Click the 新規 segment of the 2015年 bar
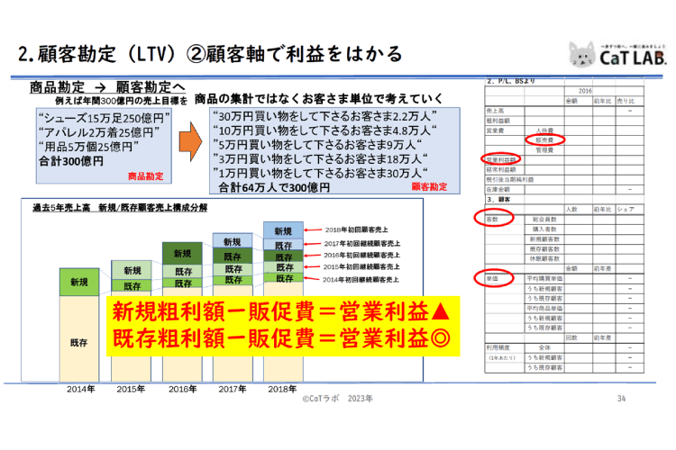The width and height of the screenshot is (676, 450). (132, 270)
